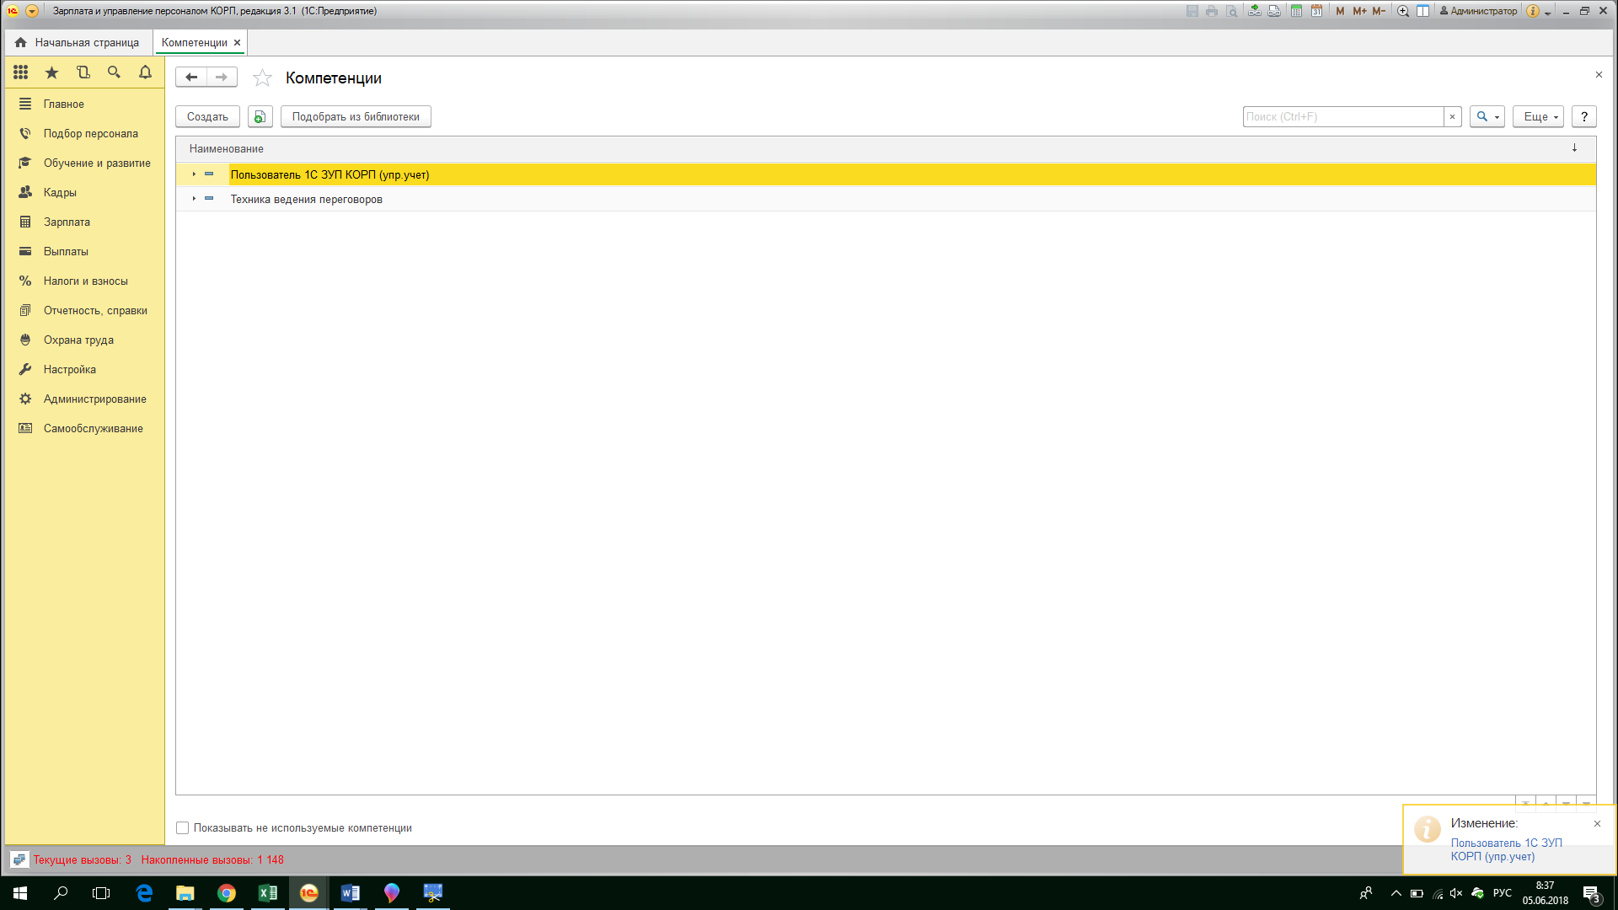The width and height of the screenshot is (1618, 910).
Task: Click the Создать button
Action: [x=207, y=116]
